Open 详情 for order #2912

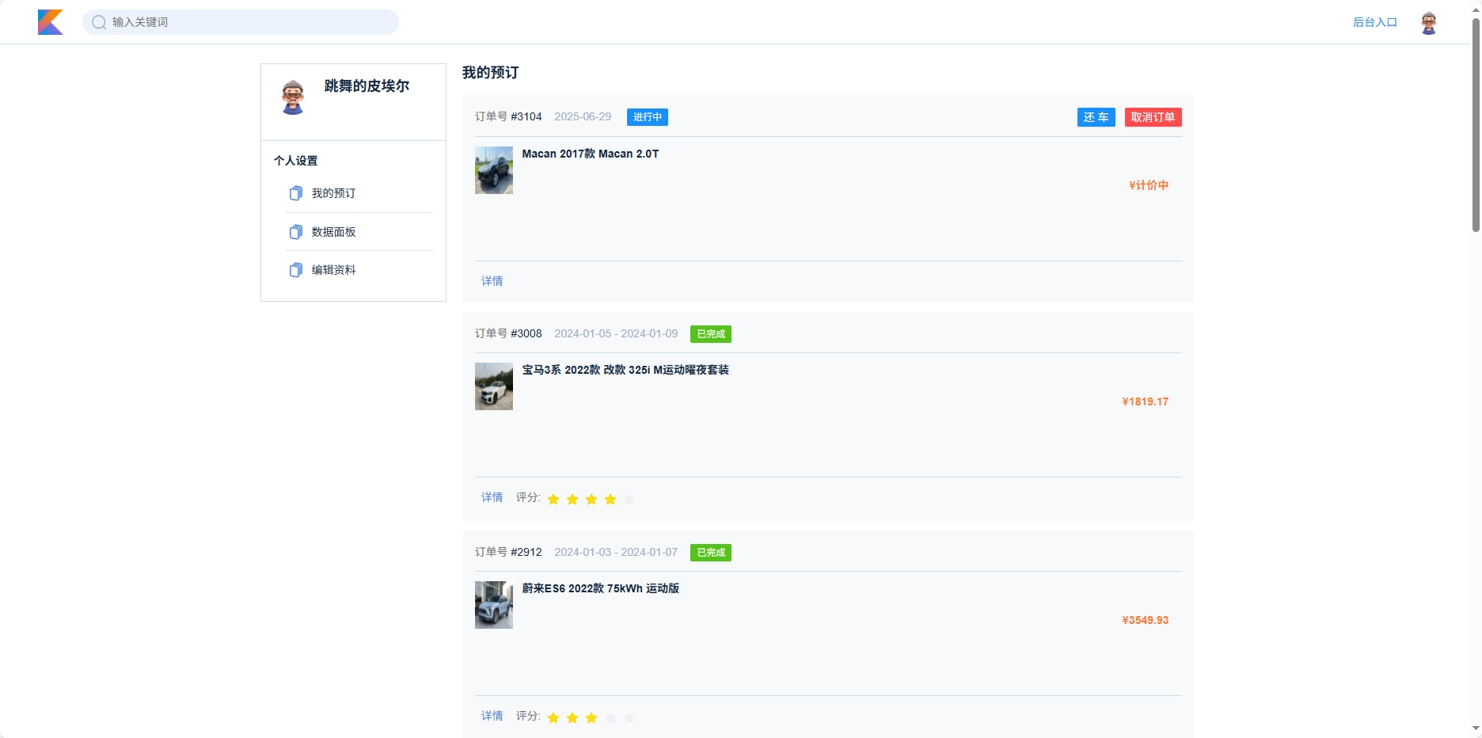tap(492, 716)
